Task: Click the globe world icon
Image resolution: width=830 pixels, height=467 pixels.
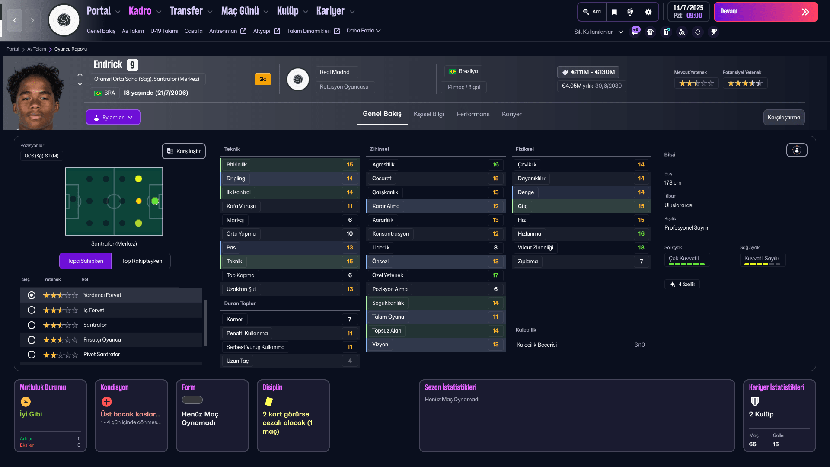Action: tap(630, 12)
